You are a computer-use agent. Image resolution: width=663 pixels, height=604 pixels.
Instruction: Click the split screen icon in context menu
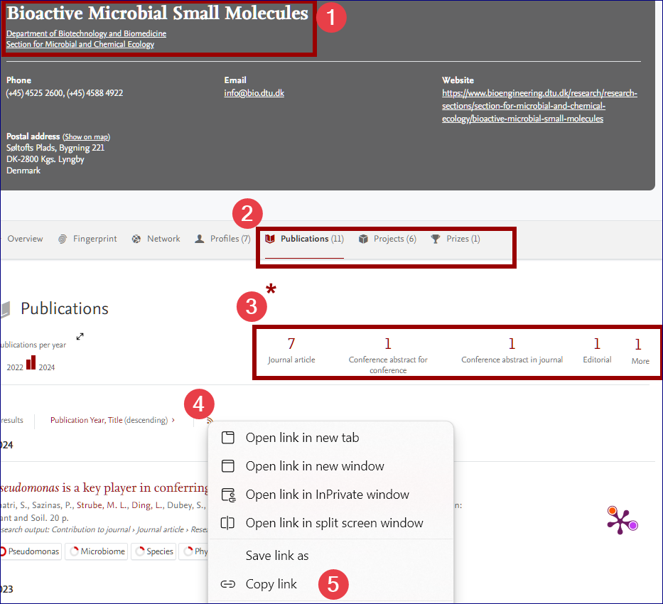point(227,523)
